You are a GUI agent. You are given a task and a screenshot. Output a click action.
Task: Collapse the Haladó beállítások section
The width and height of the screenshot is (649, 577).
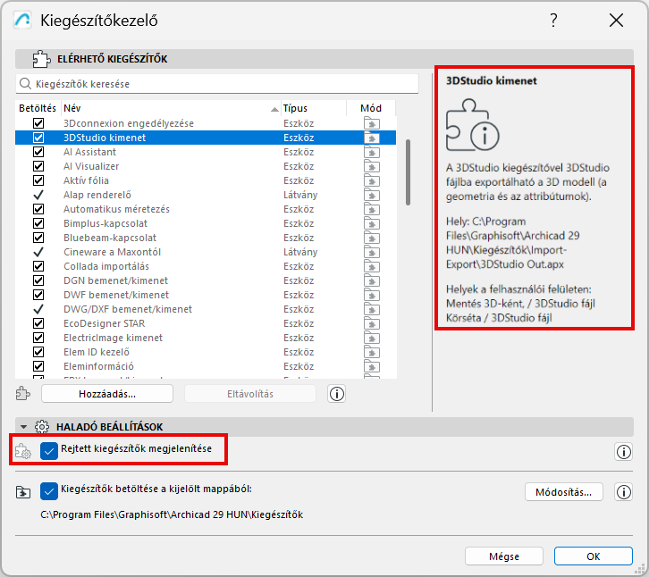pyautogui.click(x=24, y=426)
